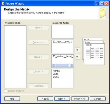The width and height of the screenshot is (110, 104).
Task: Click the yellow notepad wizard graphic
Action: [103, 13]
